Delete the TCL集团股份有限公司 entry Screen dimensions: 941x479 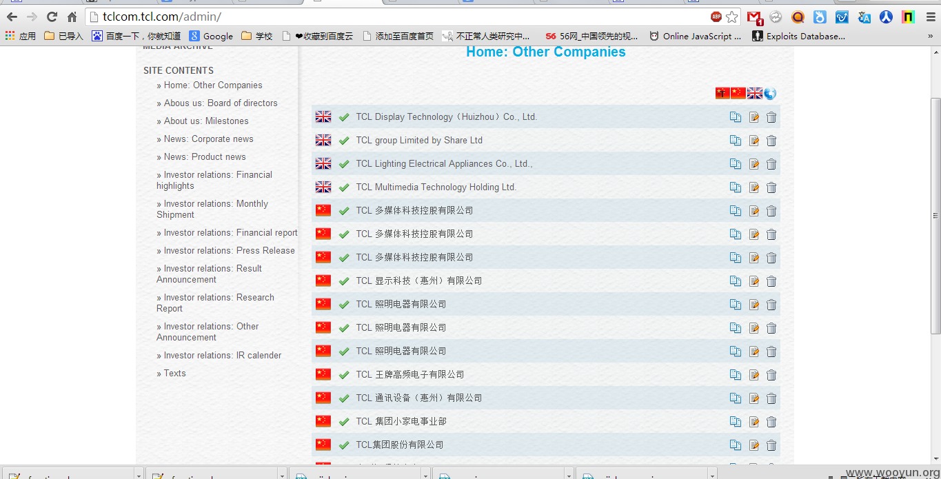pyautogui.click(x=771, y=445)
